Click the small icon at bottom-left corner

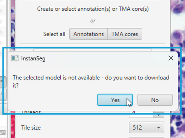pyautogui.click(x=2, y=132)
